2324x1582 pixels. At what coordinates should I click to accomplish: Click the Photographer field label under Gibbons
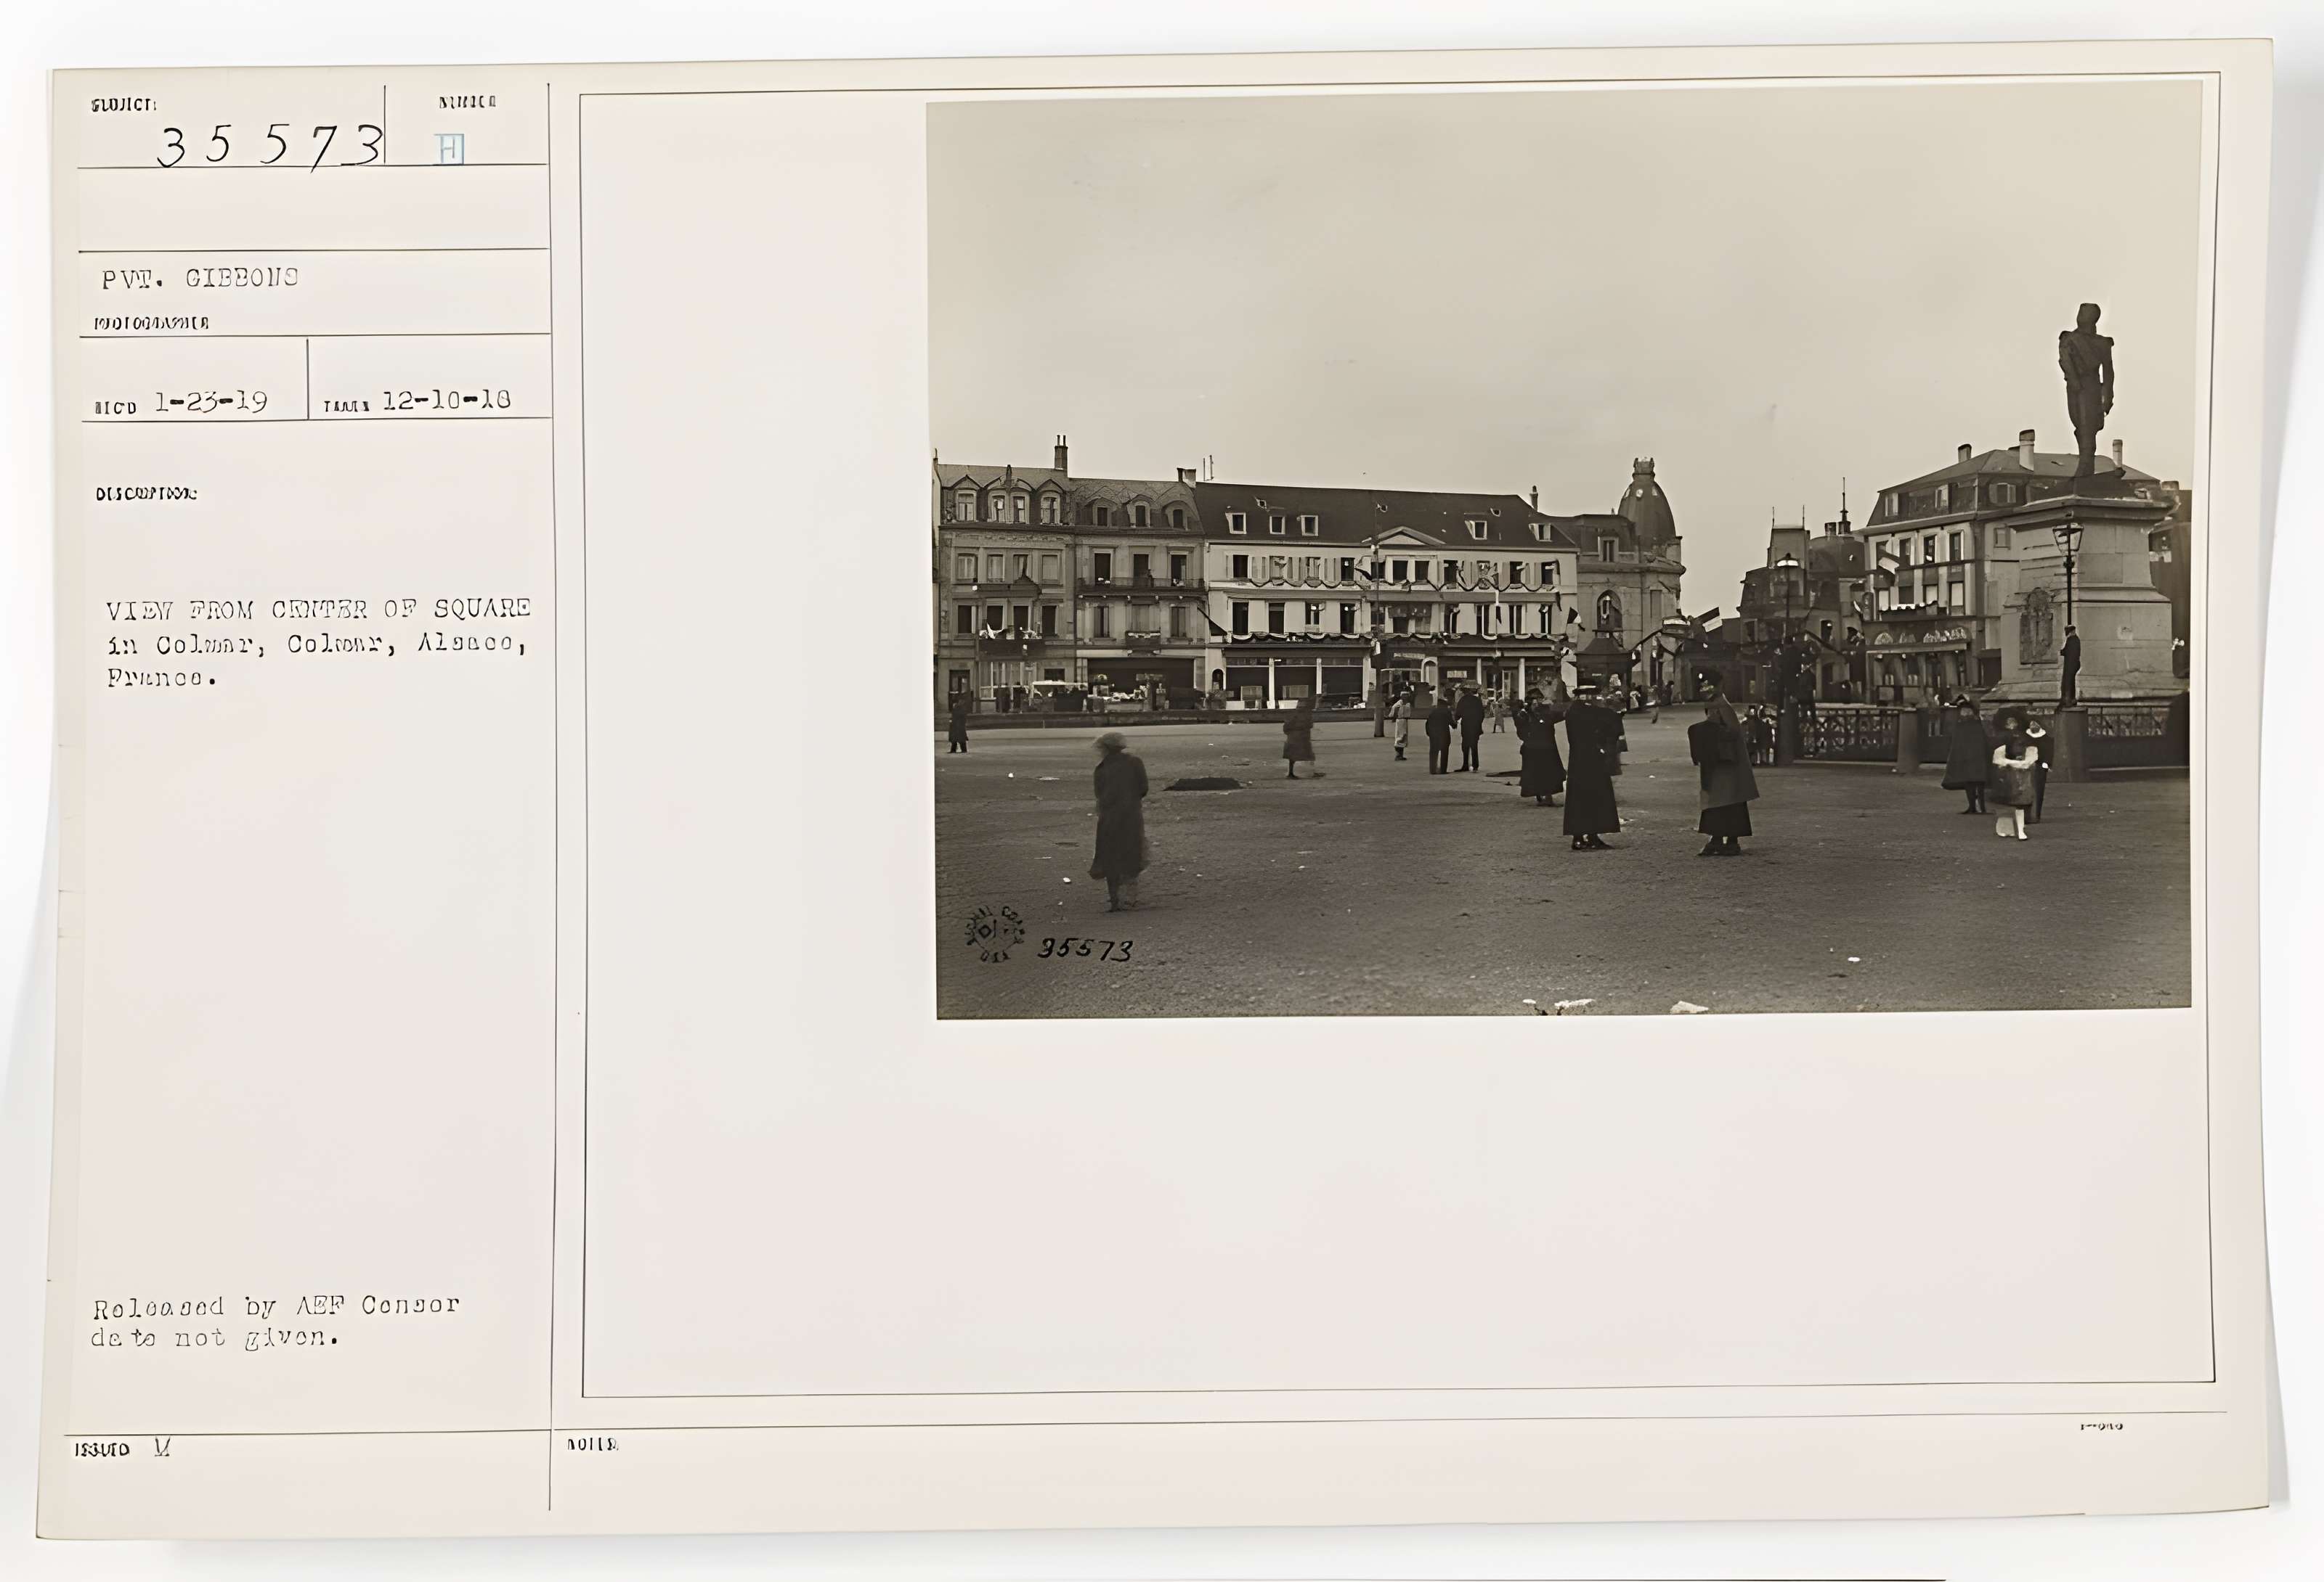point(151,324)
